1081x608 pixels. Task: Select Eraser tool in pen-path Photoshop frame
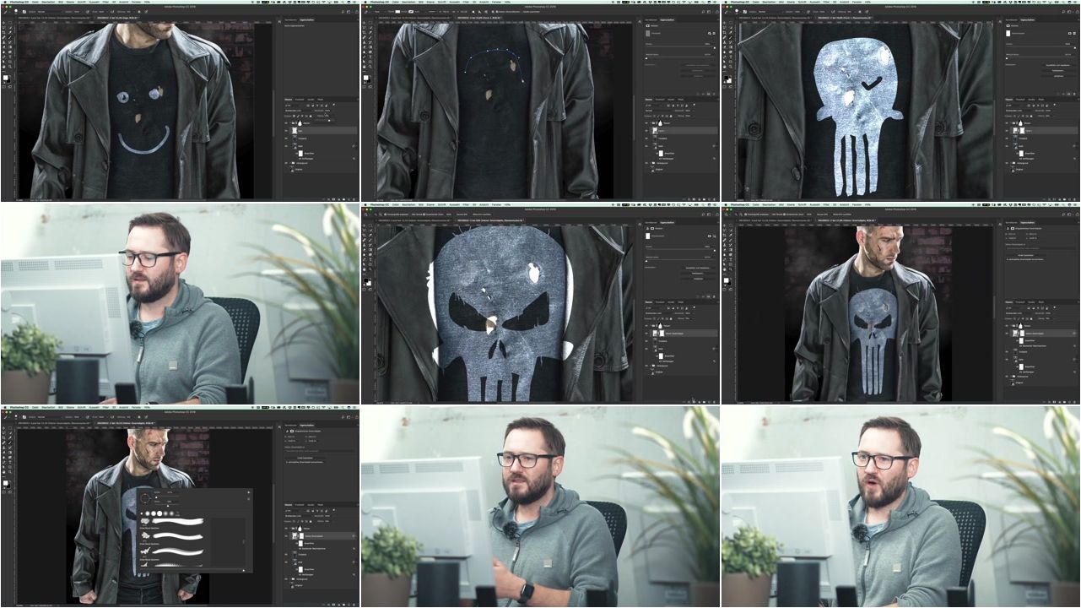(364, 47)
